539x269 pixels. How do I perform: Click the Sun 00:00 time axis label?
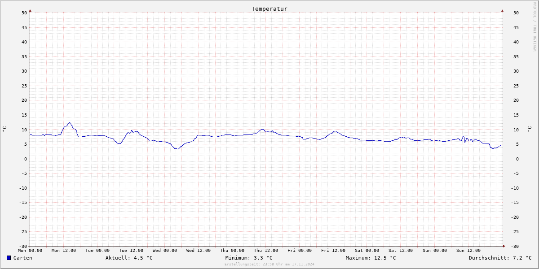point(434,251)
